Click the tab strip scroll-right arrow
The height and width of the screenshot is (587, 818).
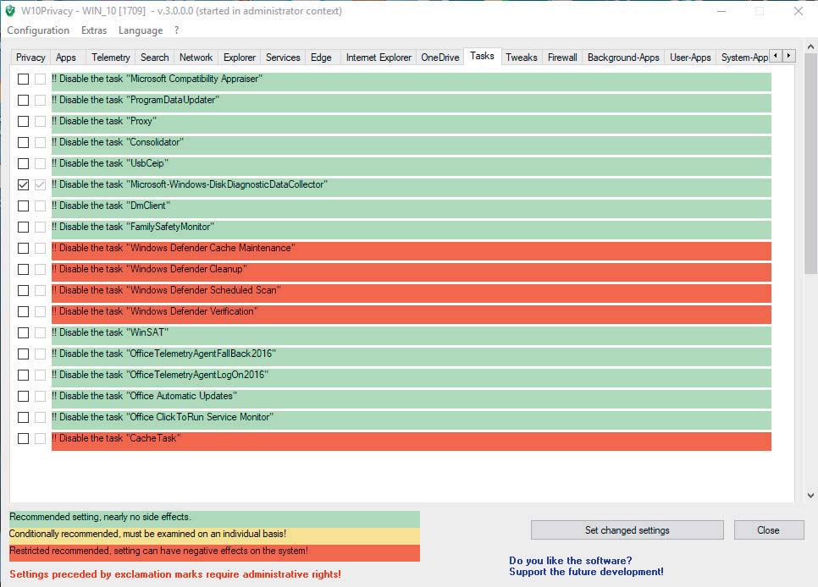click(x=789, y=55)
